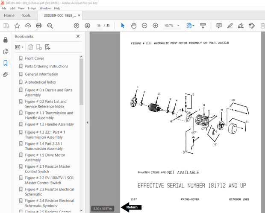Switch to the Home tab
The image size is (265, 213).
9,15
